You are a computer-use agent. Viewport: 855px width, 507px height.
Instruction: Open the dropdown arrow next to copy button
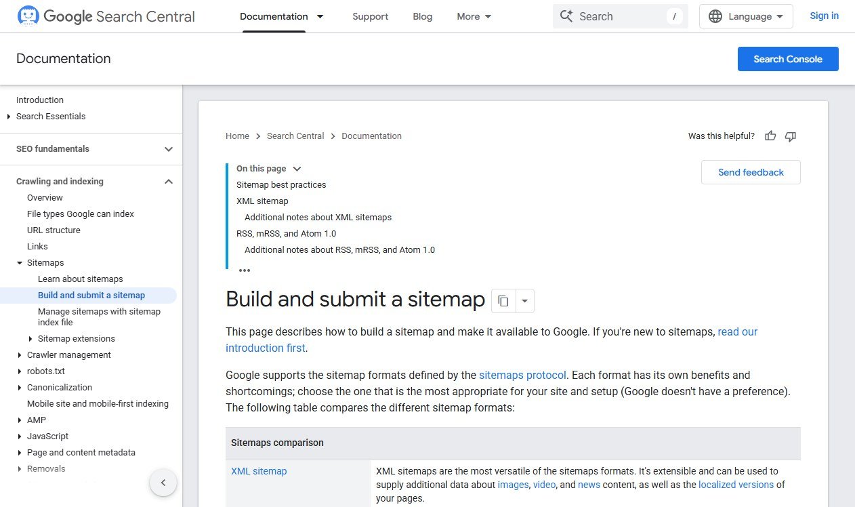click(525, 301)
